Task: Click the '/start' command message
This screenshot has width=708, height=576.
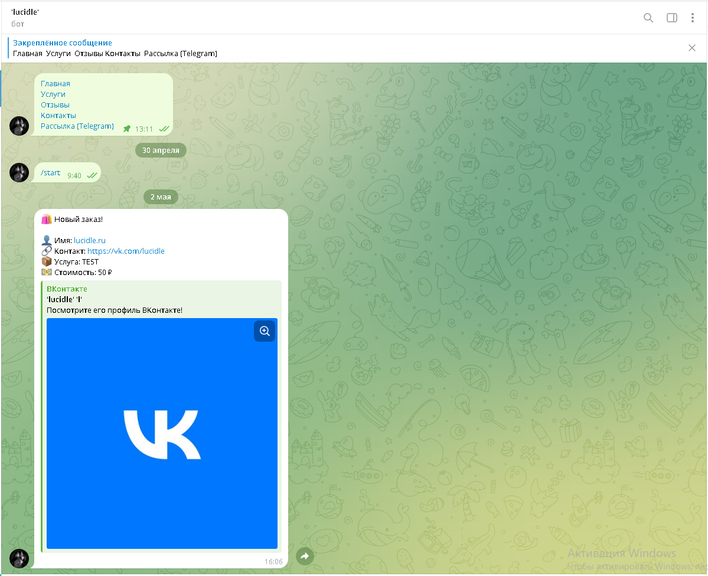Action: (50, 172)
